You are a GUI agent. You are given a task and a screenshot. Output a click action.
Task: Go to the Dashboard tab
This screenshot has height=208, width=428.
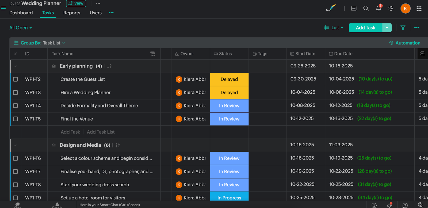pyautogui.click(x=21, y=13)
